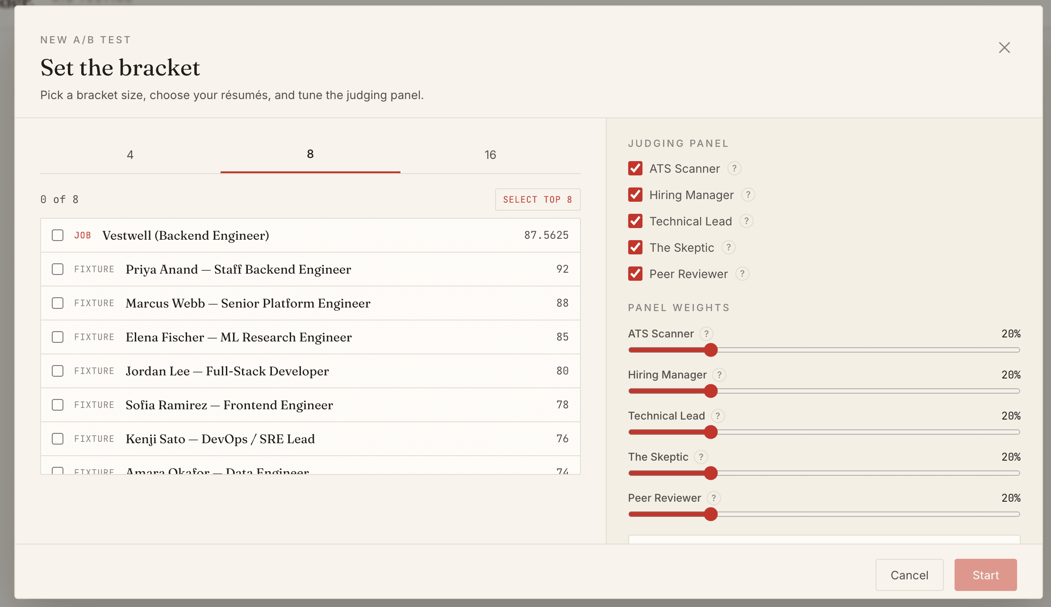1051x607 pixels.
Task: Select Kenji Sato résumé checkbox
Action: tap(58, 439)
